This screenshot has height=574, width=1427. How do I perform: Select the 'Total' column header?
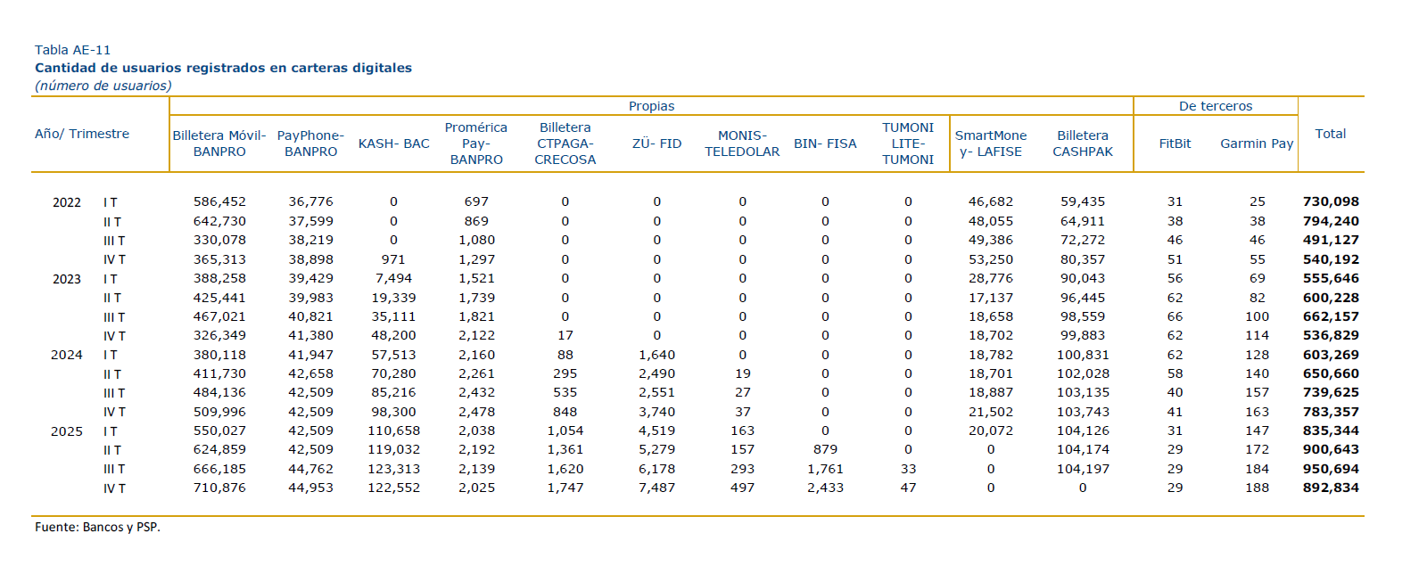pos(1330,134)
